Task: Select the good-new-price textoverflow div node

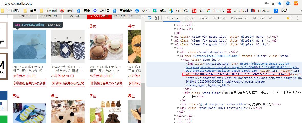Action: point(231,104)
